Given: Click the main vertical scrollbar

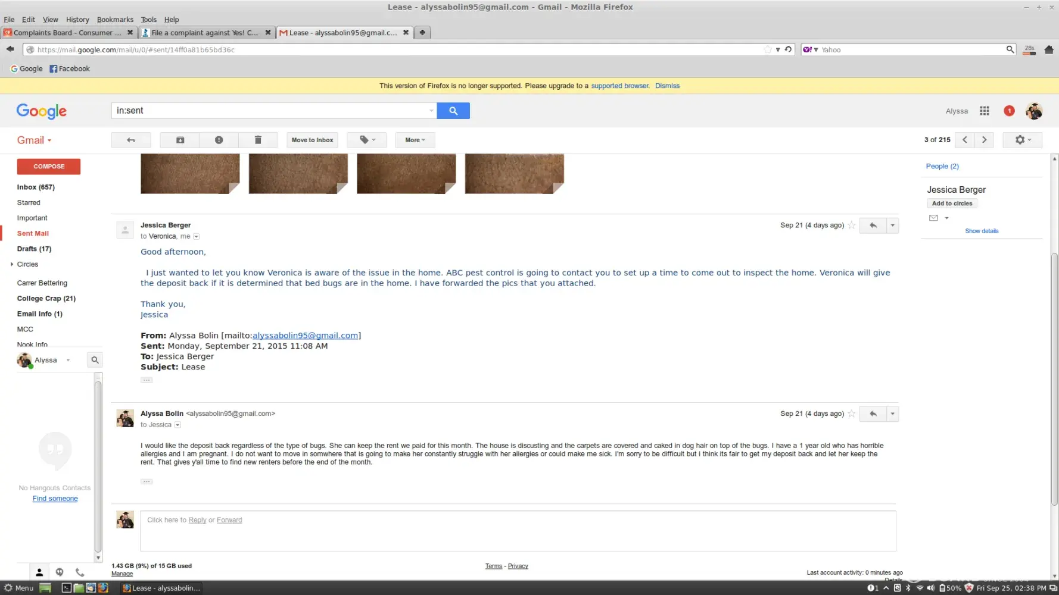Looking at the screenshot, I should pos(1054,381).
